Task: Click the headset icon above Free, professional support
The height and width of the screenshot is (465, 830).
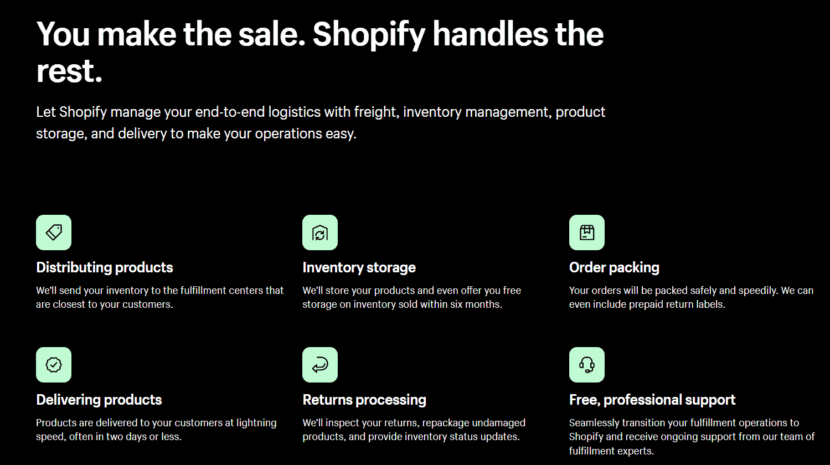Action: 587,365
